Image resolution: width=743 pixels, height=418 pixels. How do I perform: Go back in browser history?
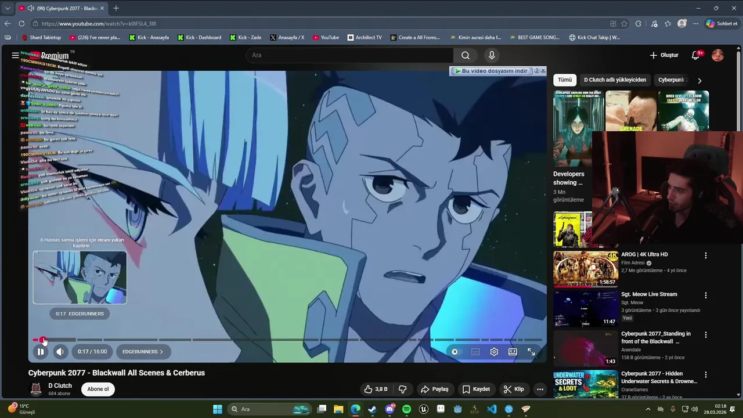[x=7, y=24]
